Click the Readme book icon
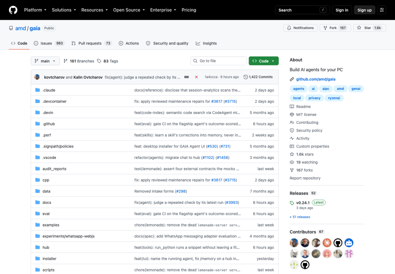 tap(292, 107)
